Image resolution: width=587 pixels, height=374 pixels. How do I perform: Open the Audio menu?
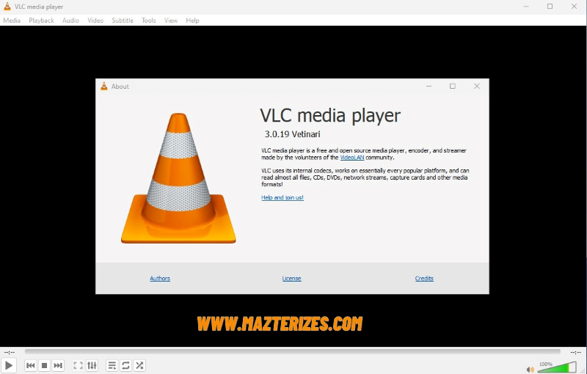70,21
